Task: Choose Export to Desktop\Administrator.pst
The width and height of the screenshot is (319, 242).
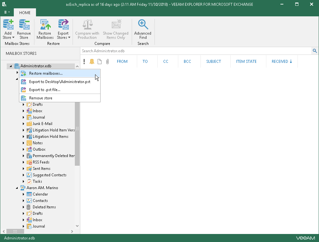Action: point(60,82)
